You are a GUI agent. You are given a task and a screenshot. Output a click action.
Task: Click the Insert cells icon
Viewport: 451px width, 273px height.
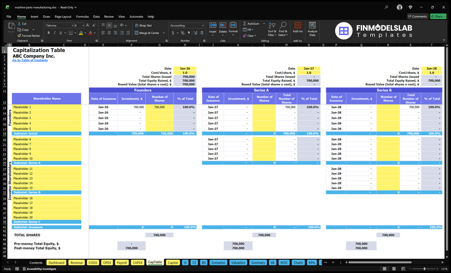click(x=213, y=25)
